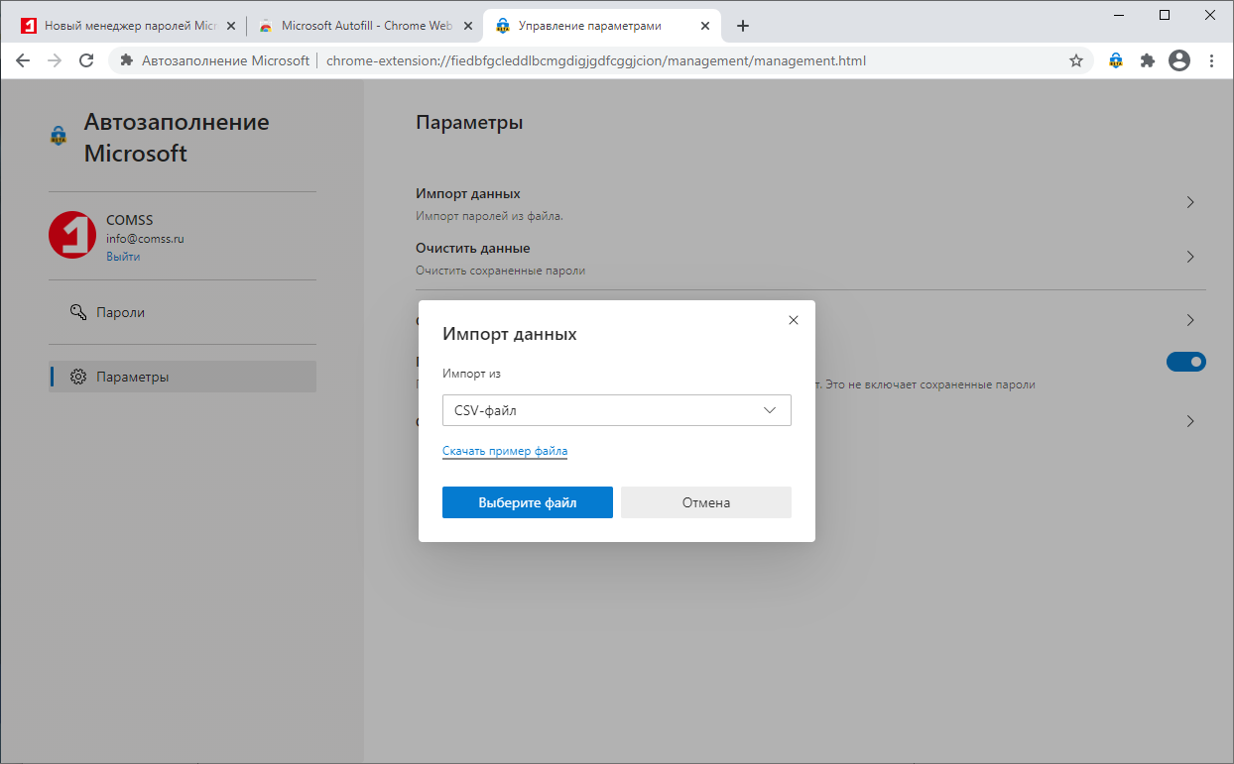Select the Параметры sidebar item
Image resolution: width=1234 pixels, height=764 pixels.
click(x=183, y=377)
